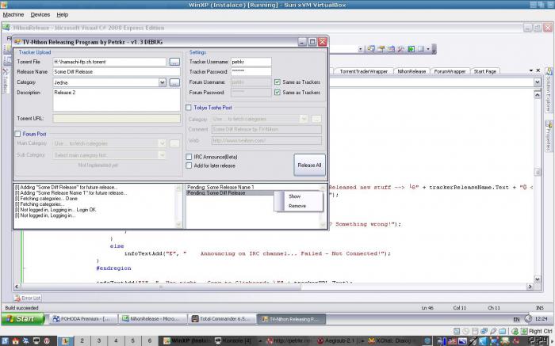Image resolution: width=555 pixels, height=346 pixels.
Task: Click the terminal monitor icon in the host panel
Action: [36, 341]
